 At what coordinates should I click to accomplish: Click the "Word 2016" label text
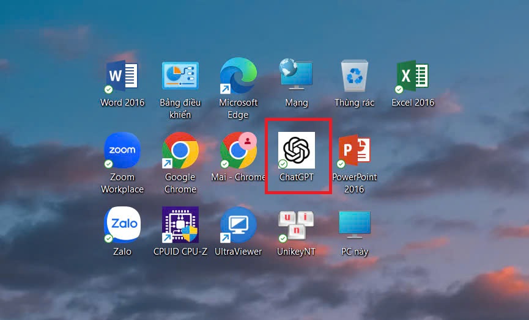click(x=122, y=103)
